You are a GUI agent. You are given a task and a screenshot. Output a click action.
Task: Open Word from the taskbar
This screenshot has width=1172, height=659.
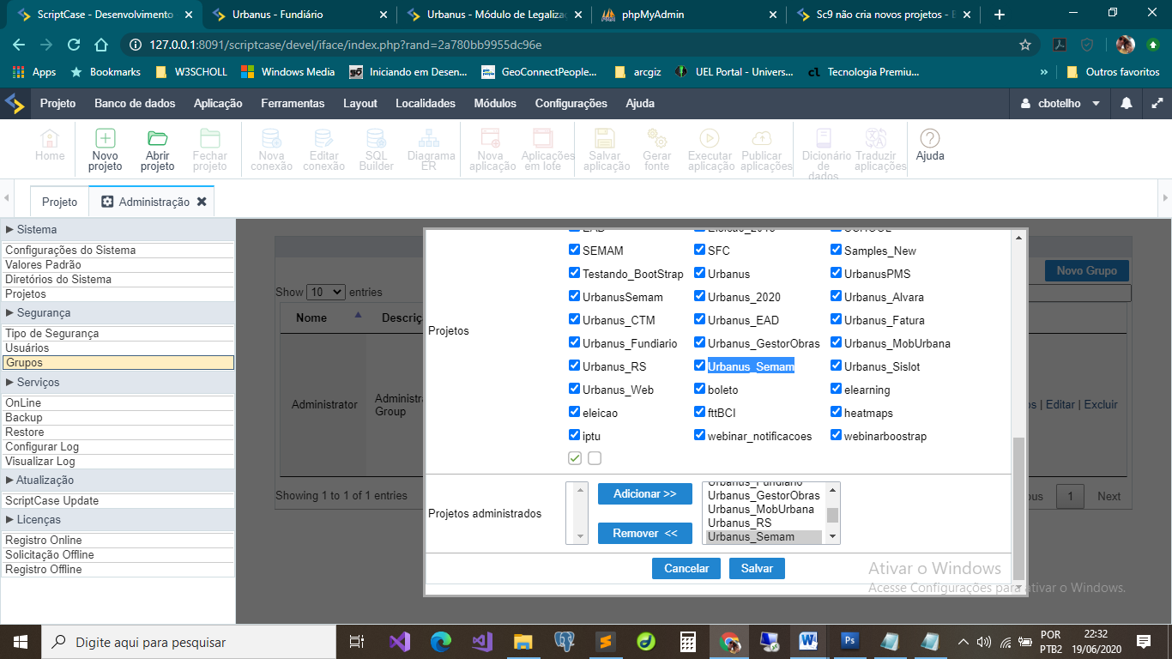click(x=808, y=641)
